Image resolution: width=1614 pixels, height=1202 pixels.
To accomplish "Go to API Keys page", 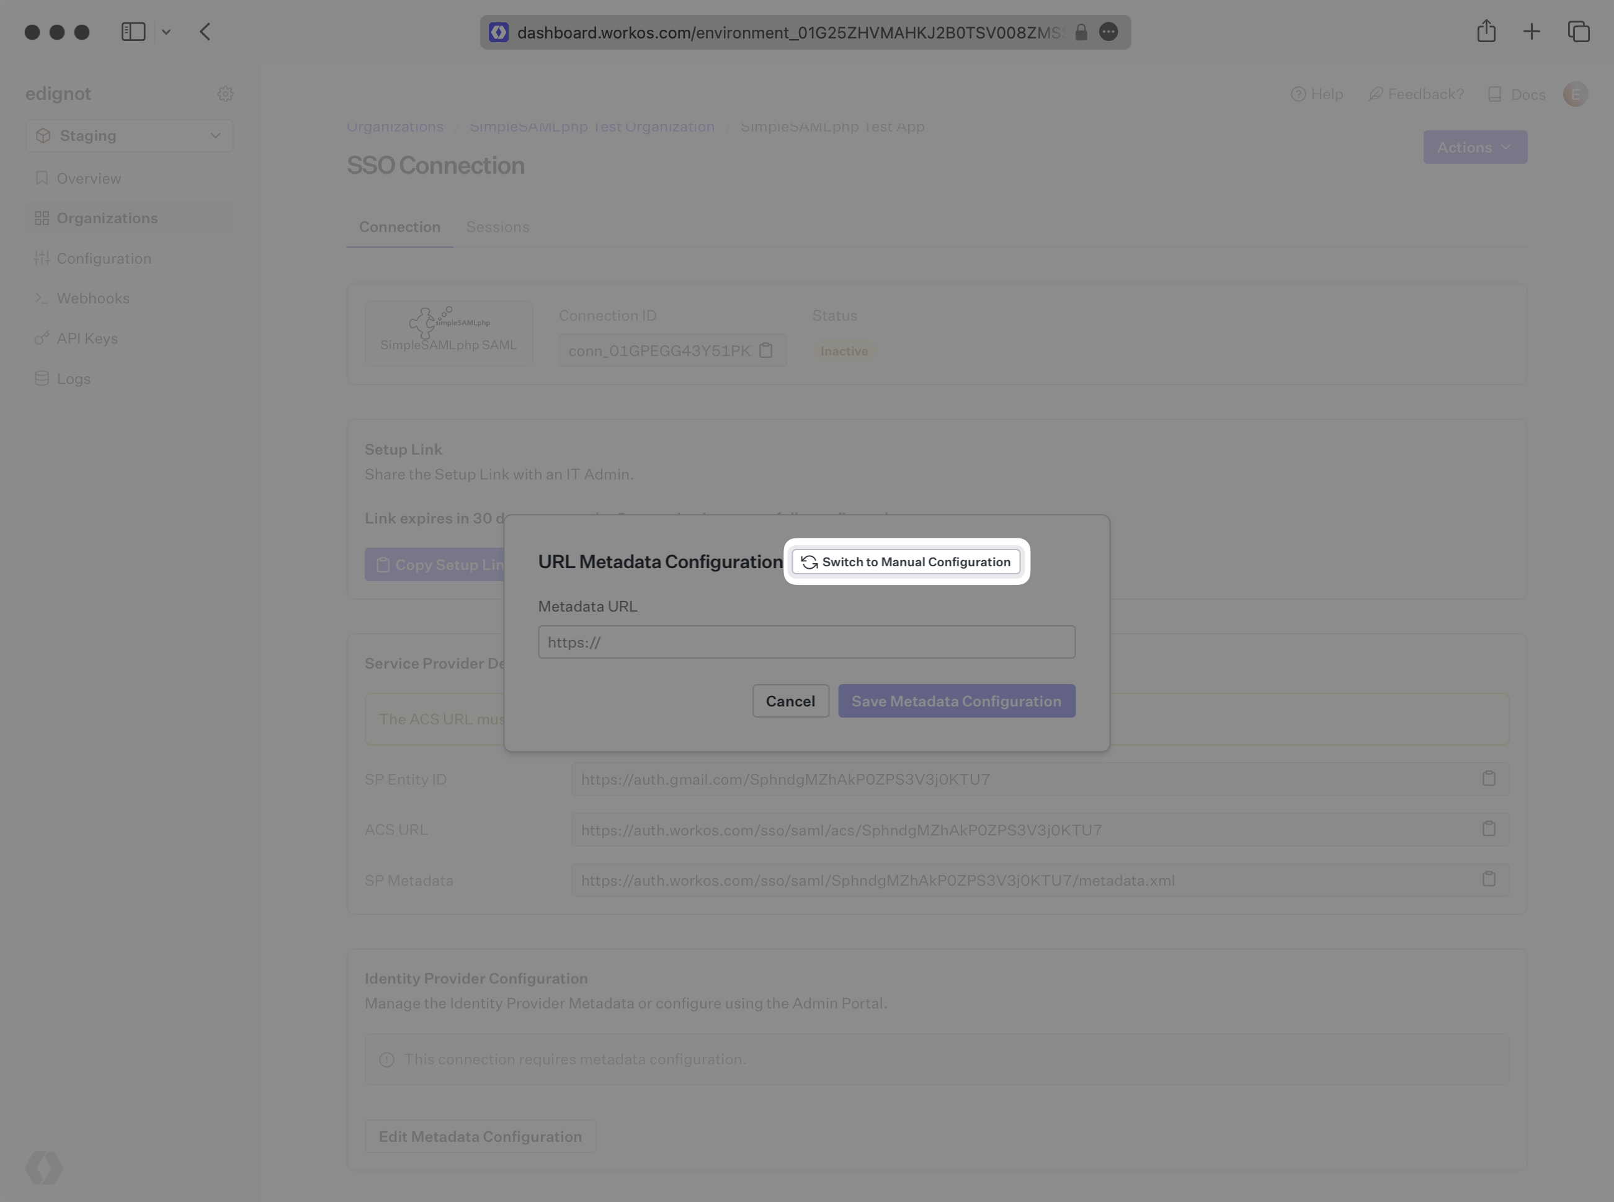I will (x=87, y=339).
